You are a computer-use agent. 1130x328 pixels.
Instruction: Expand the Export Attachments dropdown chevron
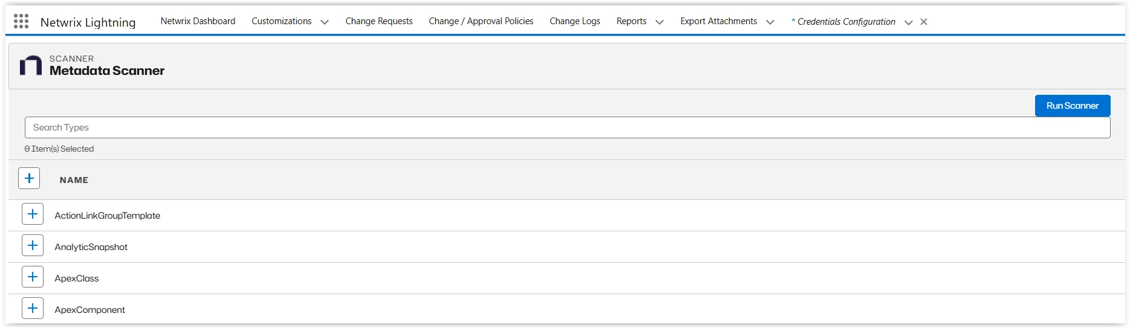point(770,22)
